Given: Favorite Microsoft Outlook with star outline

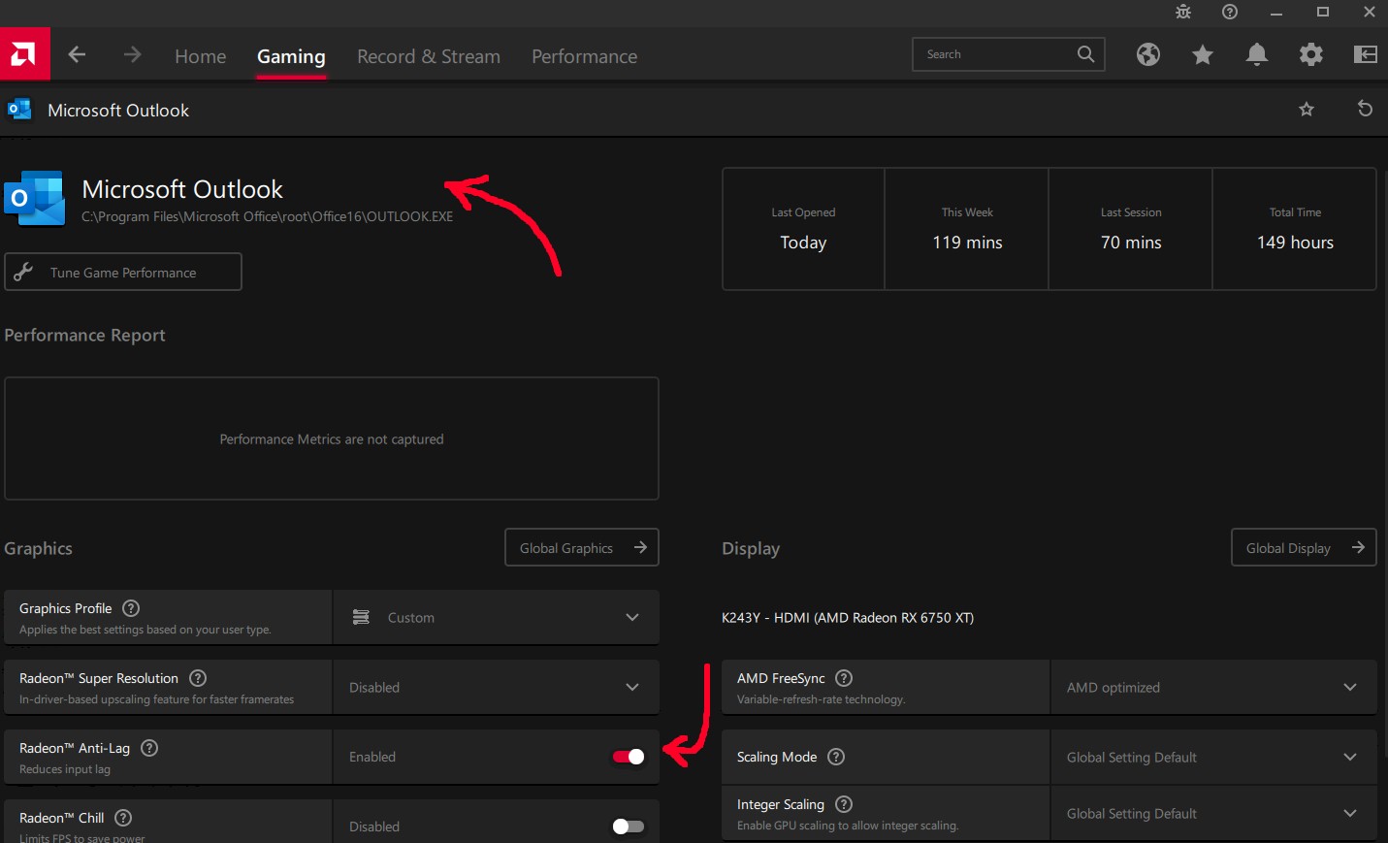Looking at the screenshot, I should (x=1307, y=109).
